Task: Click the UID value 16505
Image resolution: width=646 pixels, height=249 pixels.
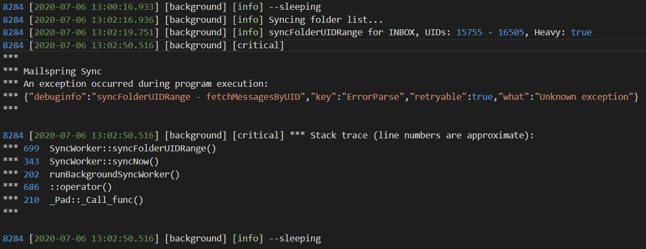Action: [x=511, y=32]
